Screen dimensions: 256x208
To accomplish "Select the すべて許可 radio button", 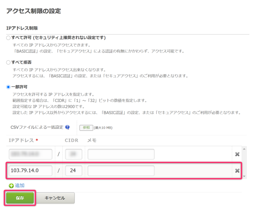I will (x=9, y=38).
